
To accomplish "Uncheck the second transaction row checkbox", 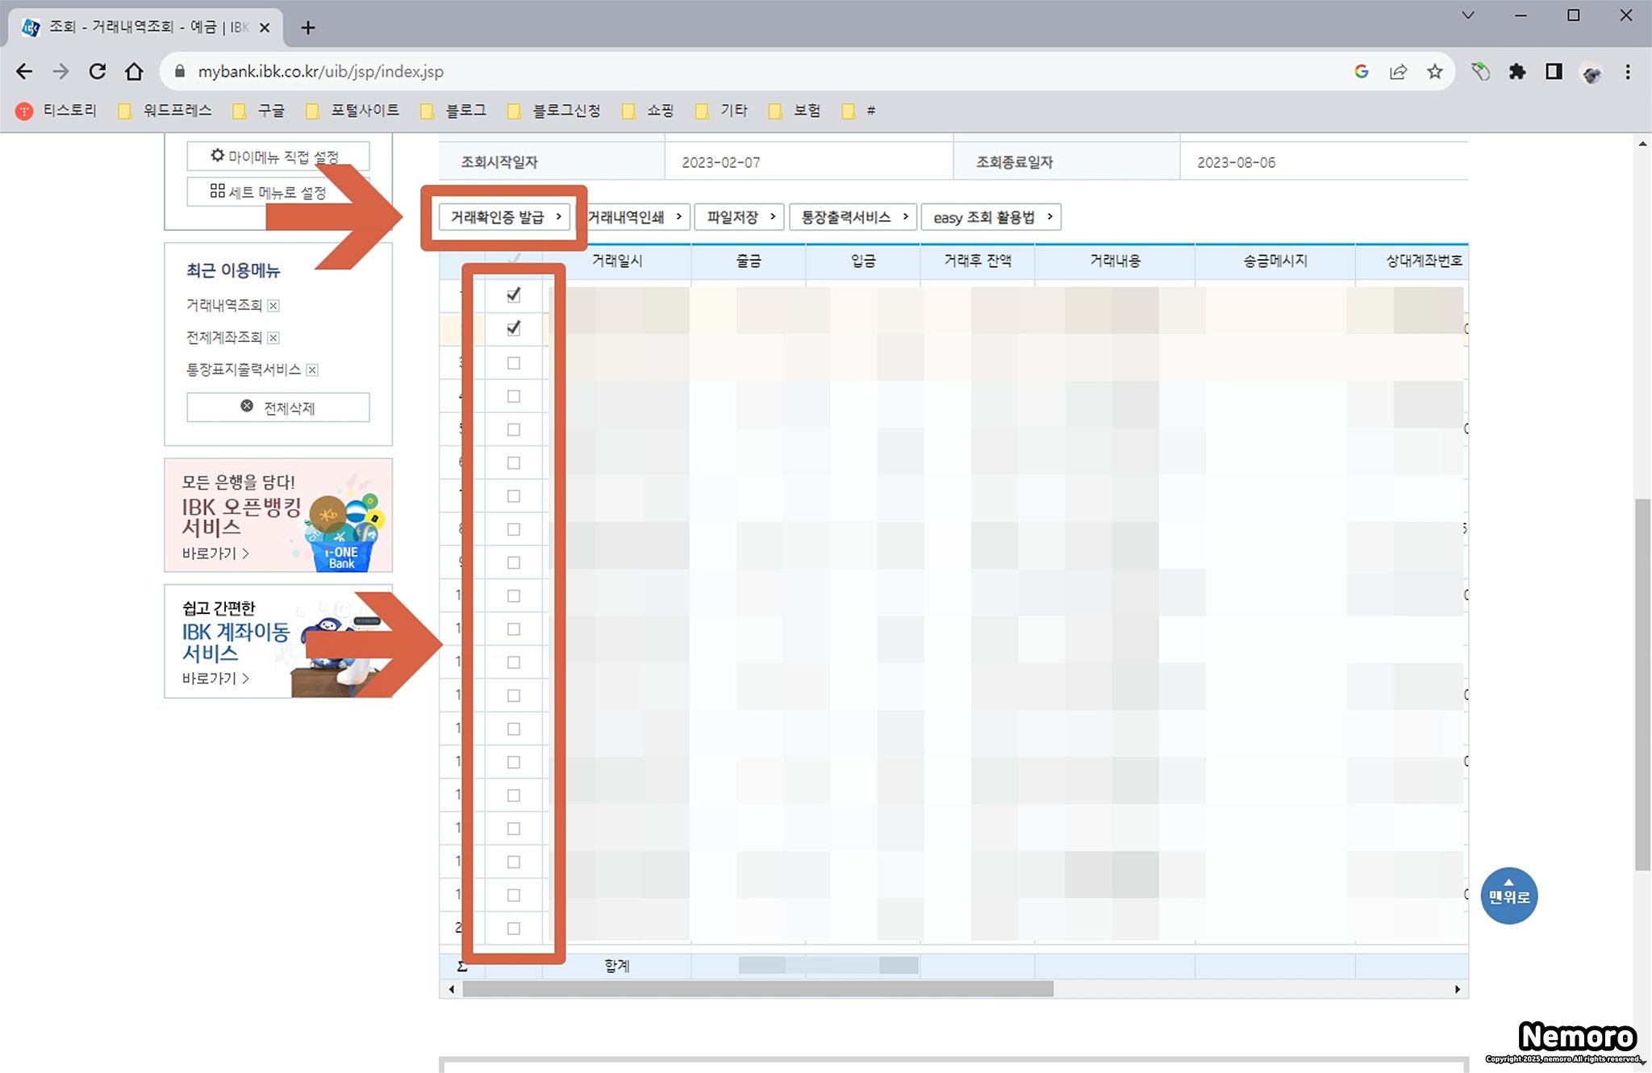I will 513,328.
